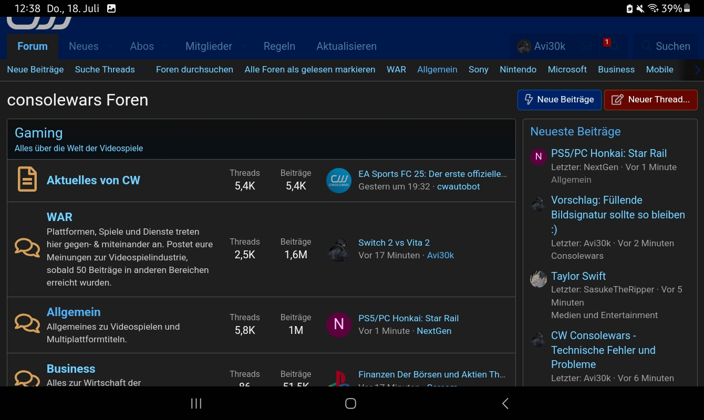This screenshot has width=704, height=420.
Task: Open Vorschlag: Füllende Bildsignatur thread
Action: point(618,214)
